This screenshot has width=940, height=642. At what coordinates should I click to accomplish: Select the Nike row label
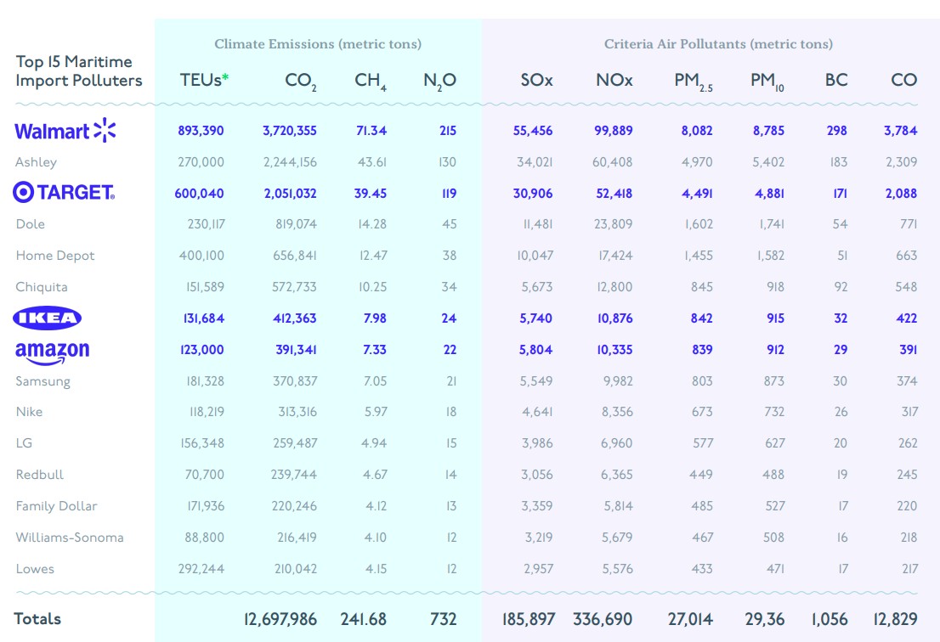point(30,411)
